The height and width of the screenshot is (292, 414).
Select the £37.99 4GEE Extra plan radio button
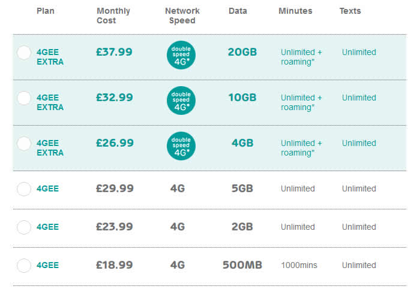click(x=24, y=53)
